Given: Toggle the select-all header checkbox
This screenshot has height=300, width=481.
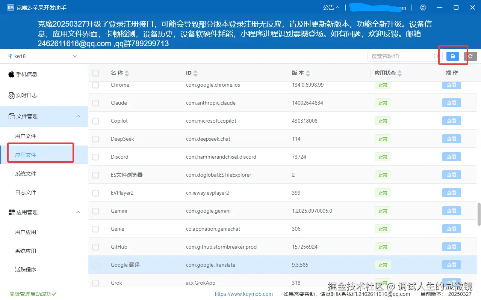Looking at the screenshot, I should 95,73.
